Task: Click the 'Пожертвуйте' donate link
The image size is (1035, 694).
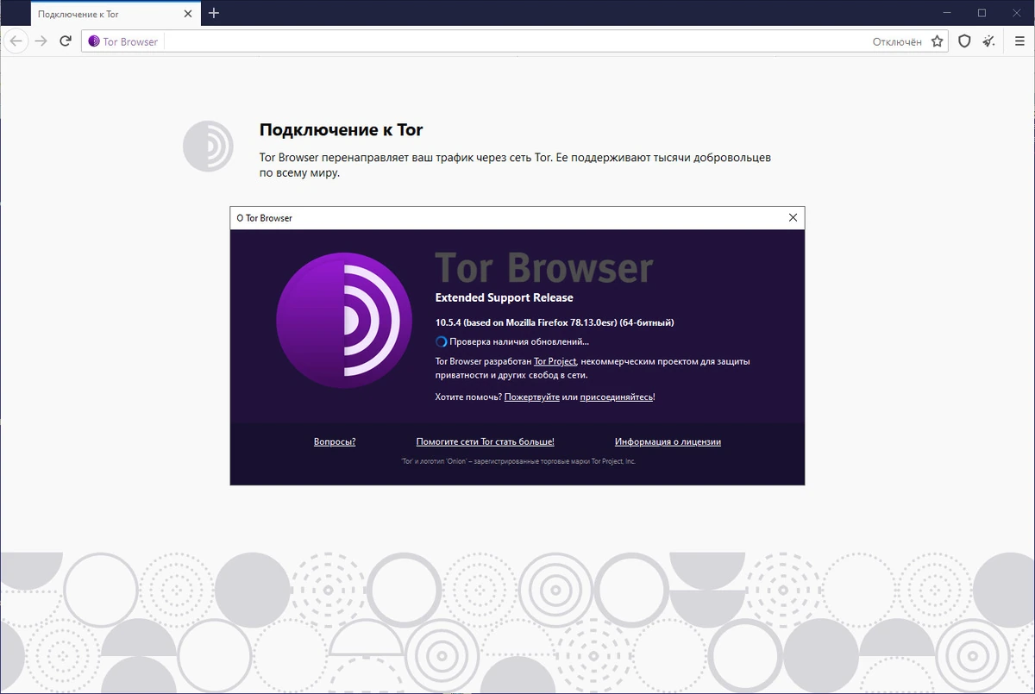Action: point(532,397)
